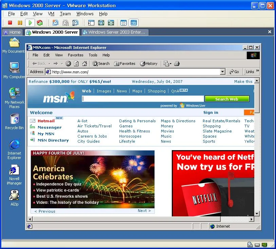This screenshot has width=276, height=249.
Task: Open the Favorites menu in Internet Explorer
Action: pyautogui.click(x=75, y=55)
